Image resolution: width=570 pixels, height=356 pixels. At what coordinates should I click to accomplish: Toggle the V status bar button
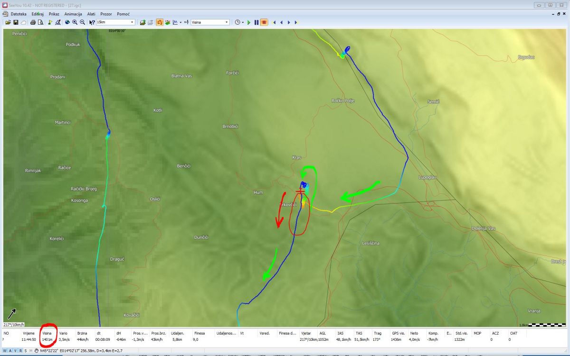(x=15, y=351)
